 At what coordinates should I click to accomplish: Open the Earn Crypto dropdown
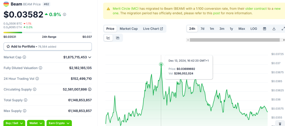(59, 123)
